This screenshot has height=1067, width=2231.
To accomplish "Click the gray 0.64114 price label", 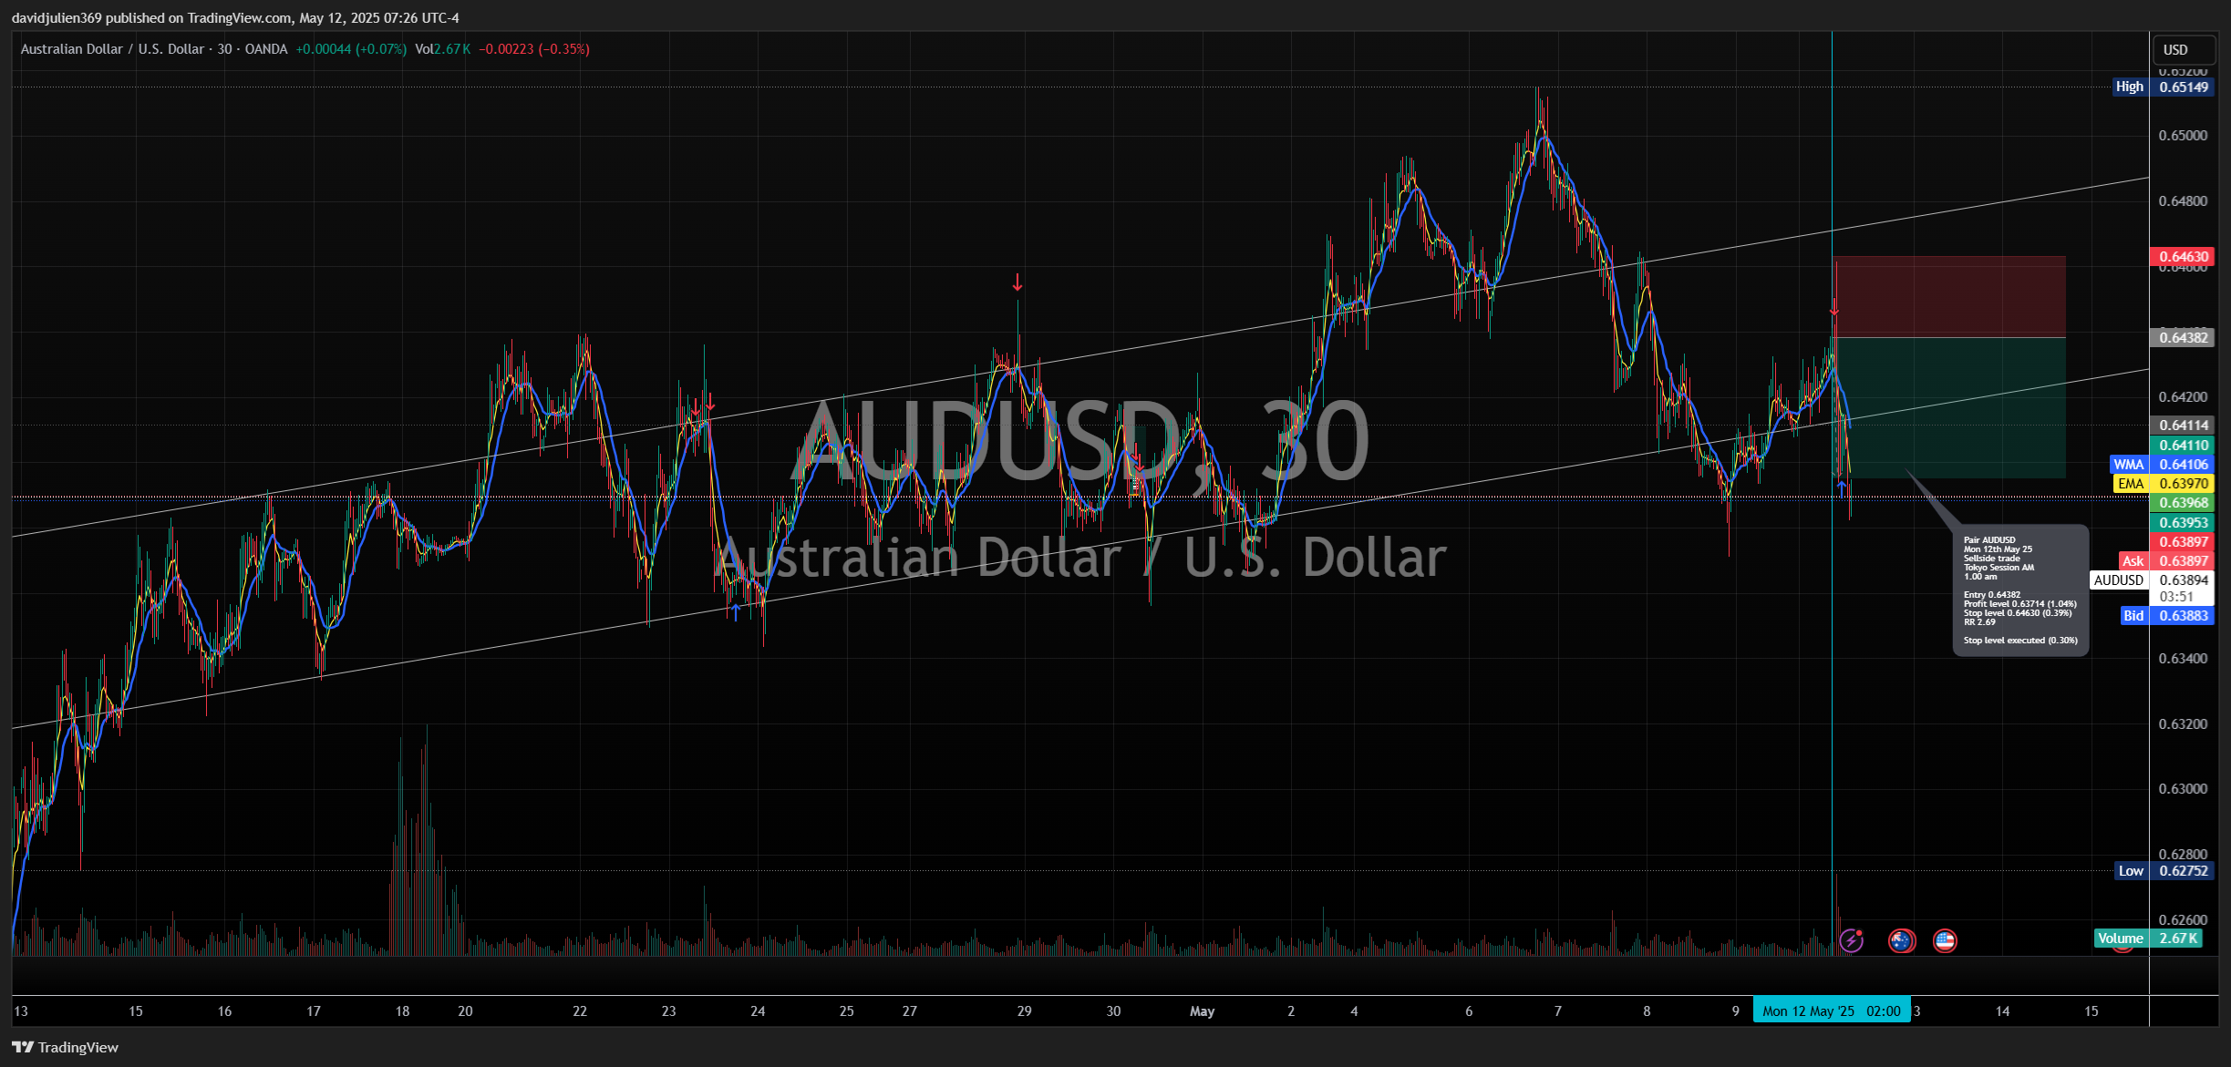I will 2182,425.
